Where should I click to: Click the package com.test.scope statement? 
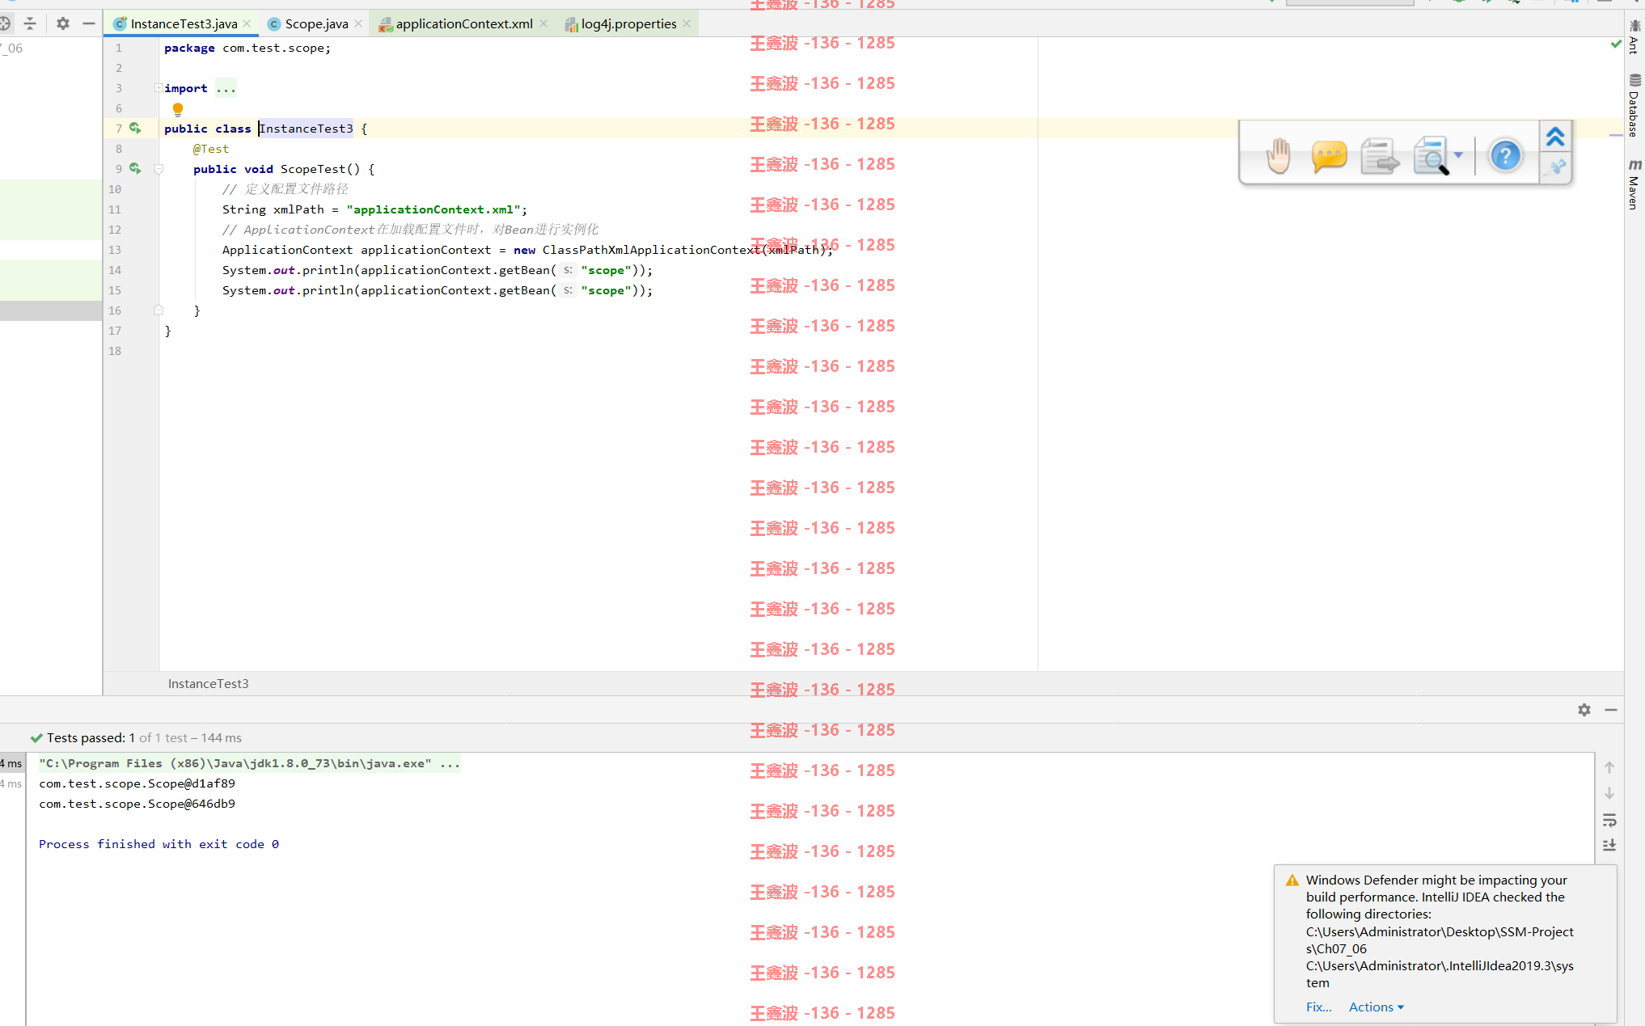247,48
